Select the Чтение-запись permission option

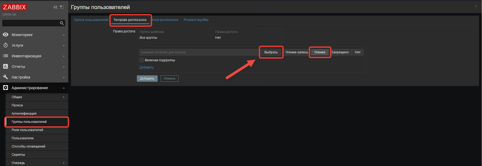click(x=297, y=52)
